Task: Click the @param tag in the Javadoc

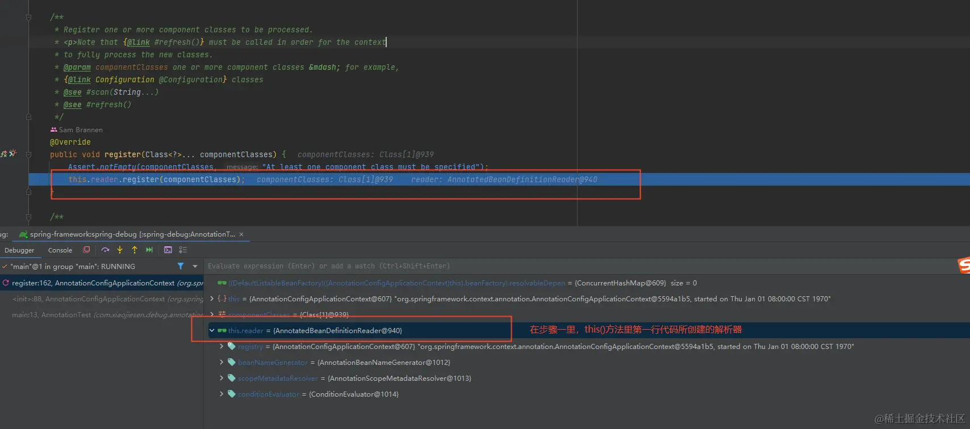Action: (x=77, y=68)
